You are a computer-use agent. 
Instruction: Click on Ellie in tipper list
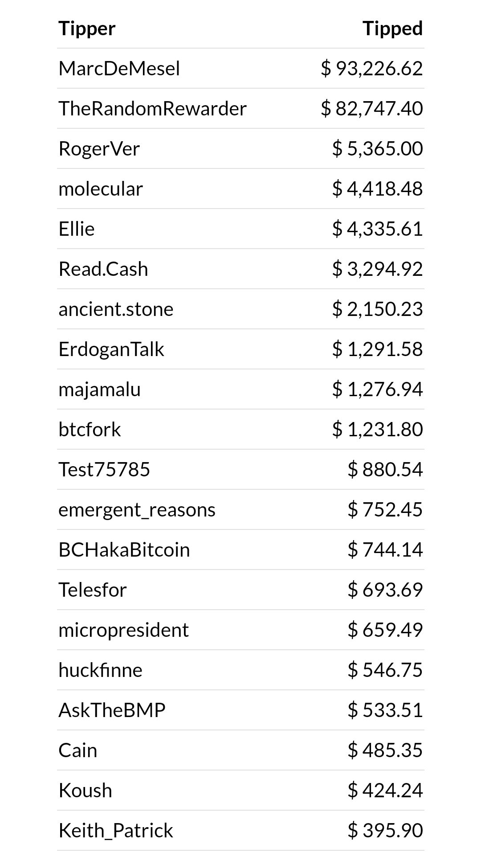point(77,229)
